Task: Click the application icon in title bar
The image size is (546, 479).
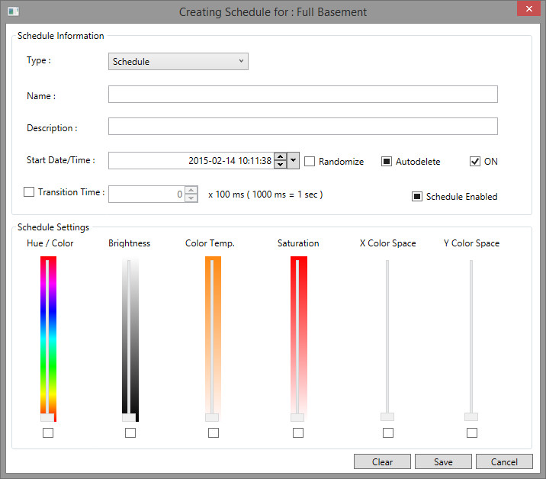Action: [13, 11]
